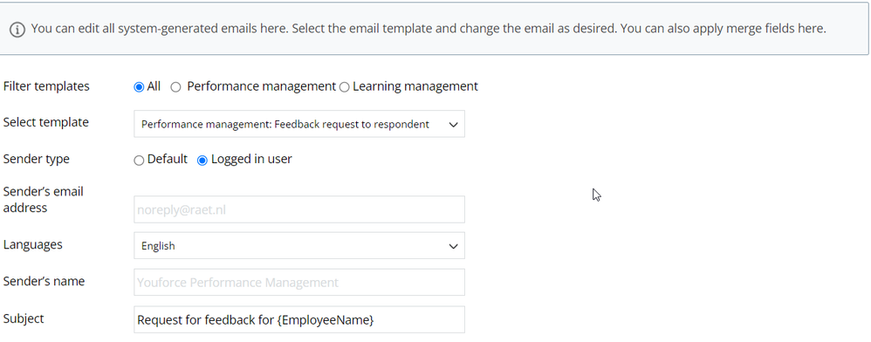Expand the Languages dropdown showing English
Screen dimensions: 871x342
coord(299,245)
